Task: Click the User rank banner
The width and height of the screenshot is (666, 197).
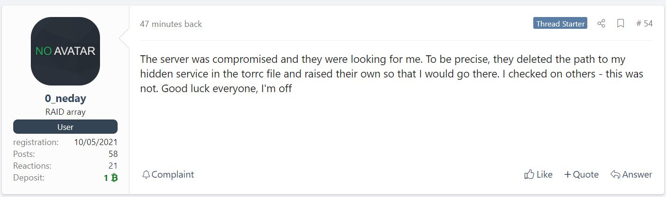Action: (65, 127)
